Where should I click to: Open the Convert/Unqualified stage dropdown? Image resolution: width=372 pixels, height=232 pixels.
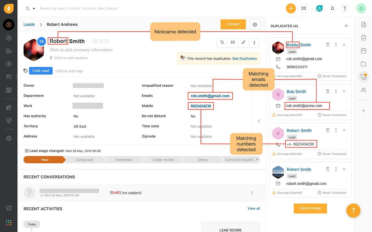pos(257,160)
